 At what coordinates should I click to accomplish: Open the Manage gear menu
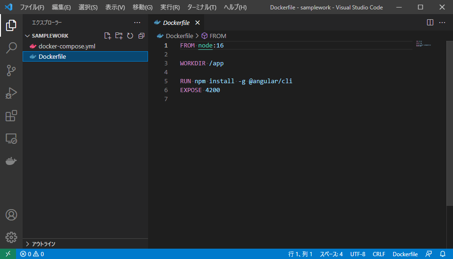pos(11,237)
